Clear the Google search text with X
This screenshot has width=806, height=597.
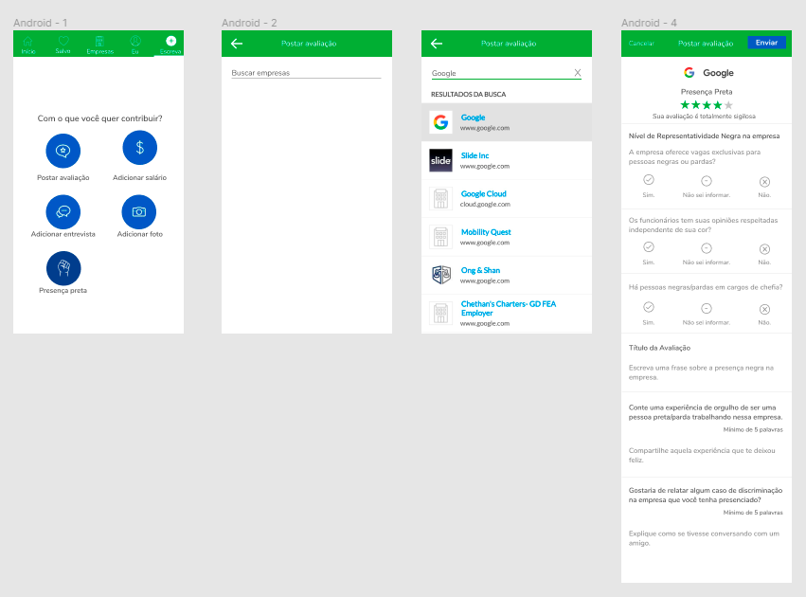pos(577,73)
